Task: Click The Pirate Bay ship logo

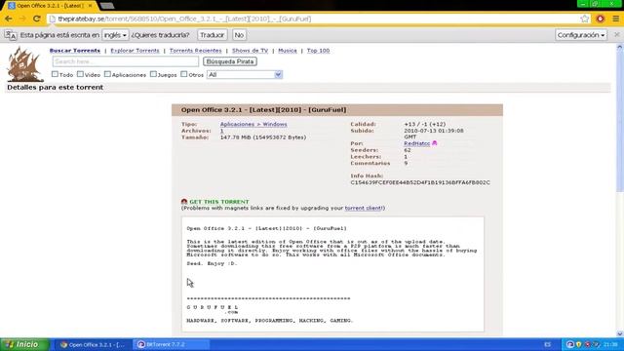Action: tap(24, 64)
